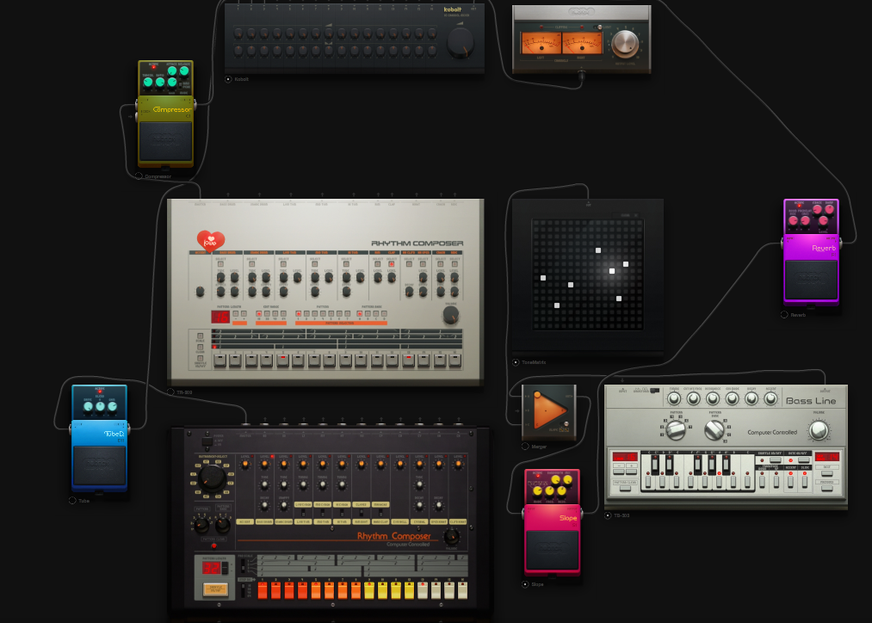Click the TR-909 edit range 16 button
Screen dimensions: 872x623
(258, 314)
